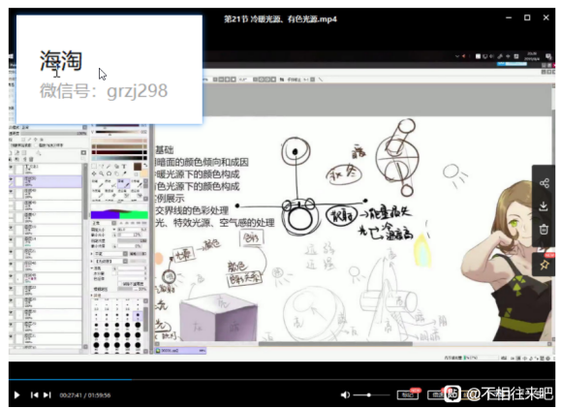
Task: Mute the player volume speaker icon
Action: pos(345,394)
